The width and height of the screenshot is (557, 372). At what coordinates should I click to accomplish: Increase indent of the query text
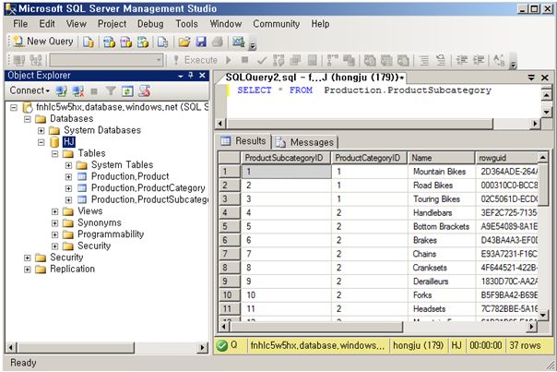pos(479,60)
